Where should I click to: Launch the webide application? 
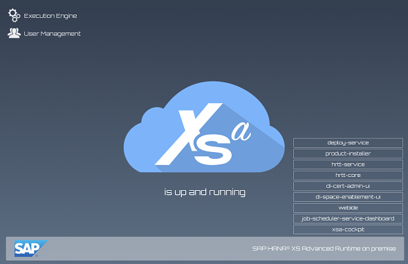click(348, 208)
